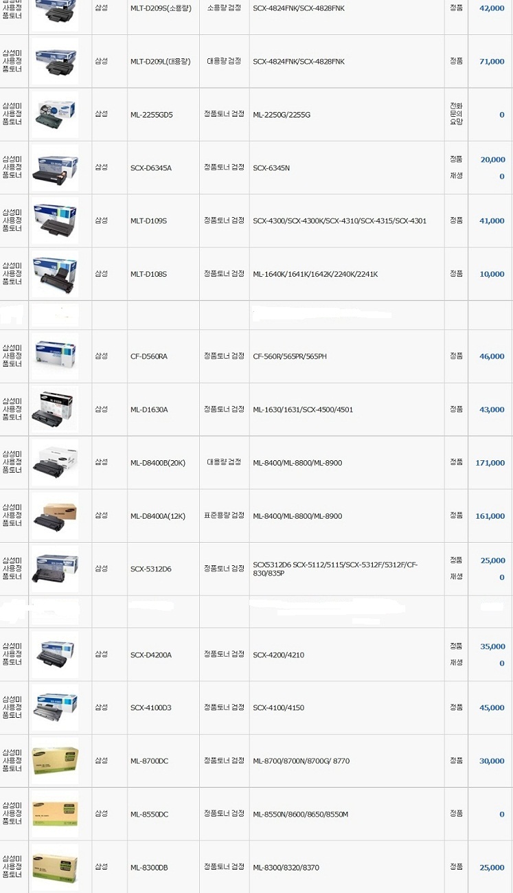Click the ML-D8400A(12K) brown box thumbnail
513x893 pixels.
click(x=54, y=515)
